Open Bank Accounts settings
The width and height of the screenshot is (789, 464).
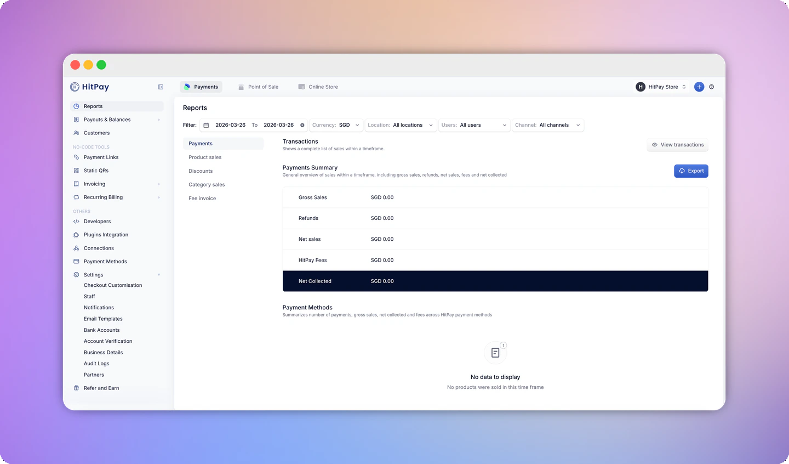coord(101,330)
